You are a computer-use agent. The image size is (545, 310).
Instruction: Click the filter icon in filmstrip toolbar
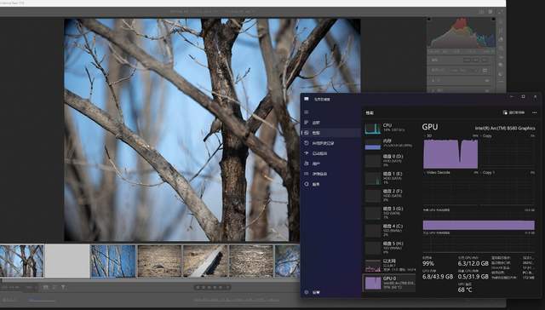click(x=63, y=287)
